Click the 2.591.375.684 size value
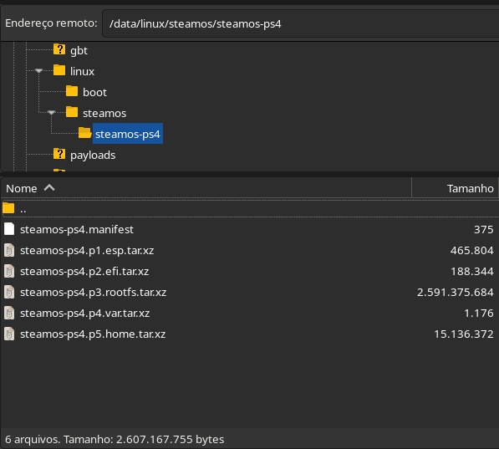The height and width of the screenshot is (449, 499). click(x=455, y=293)
